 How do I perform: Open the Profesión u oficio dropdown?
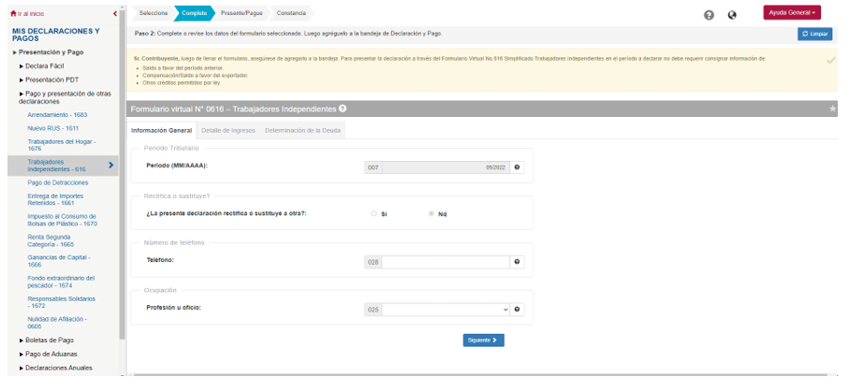pos(446,309)
